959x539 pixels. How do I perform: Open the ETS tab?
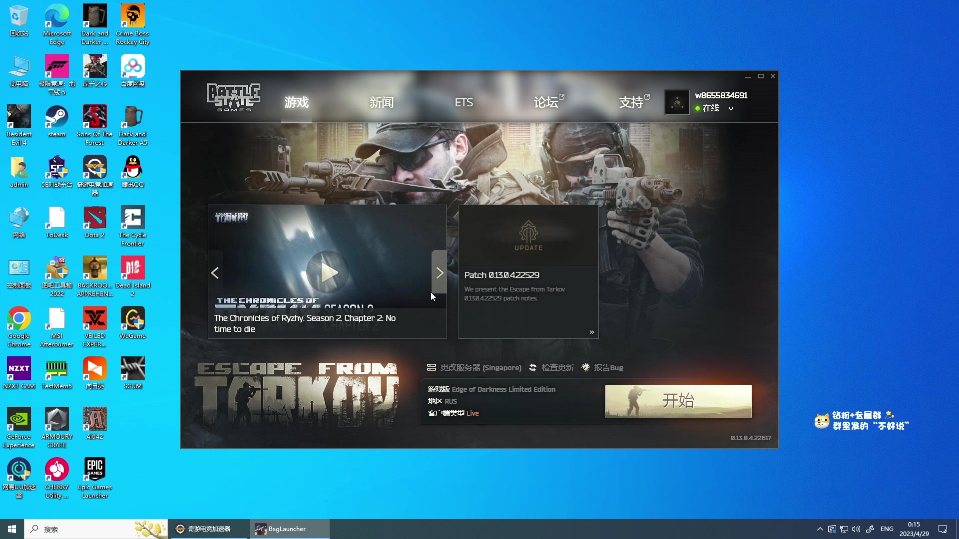[464, 102]
